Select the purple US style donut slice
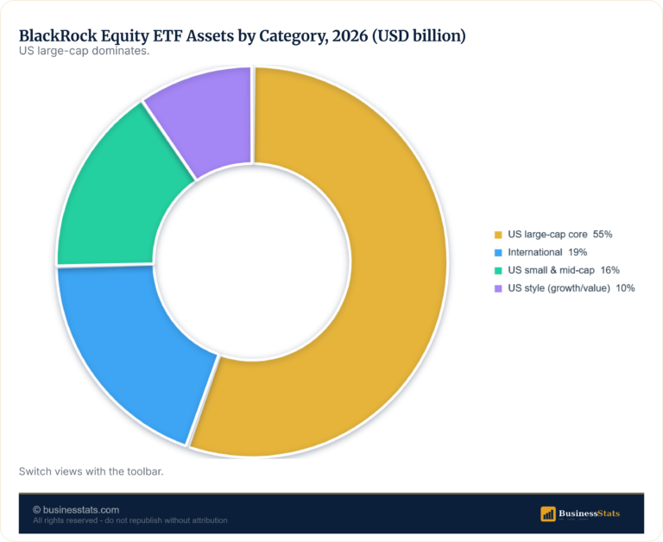The image size is (663, 542). point(212,123)
